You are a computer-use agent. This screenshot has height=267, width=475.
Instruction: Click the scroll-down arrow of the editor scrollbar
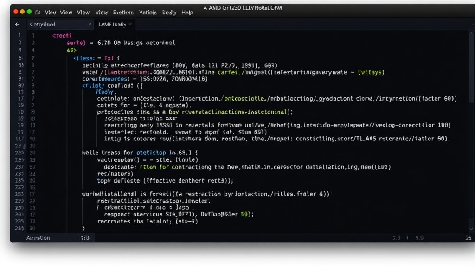471,229
